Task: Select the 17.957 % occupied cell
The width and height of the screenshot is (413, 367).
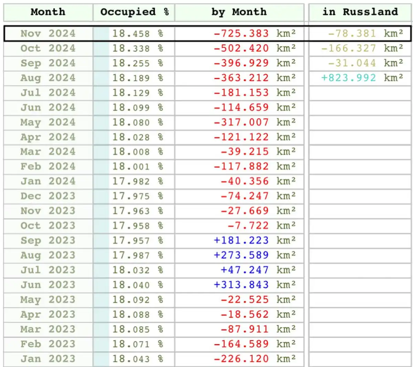Action: [x=137, y=241]
